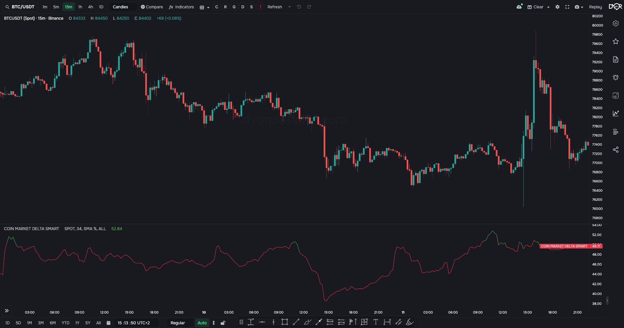Click the undo arrow in top toolbar
This screenshot has width=624, height=328.
click(x=299, y=7)
